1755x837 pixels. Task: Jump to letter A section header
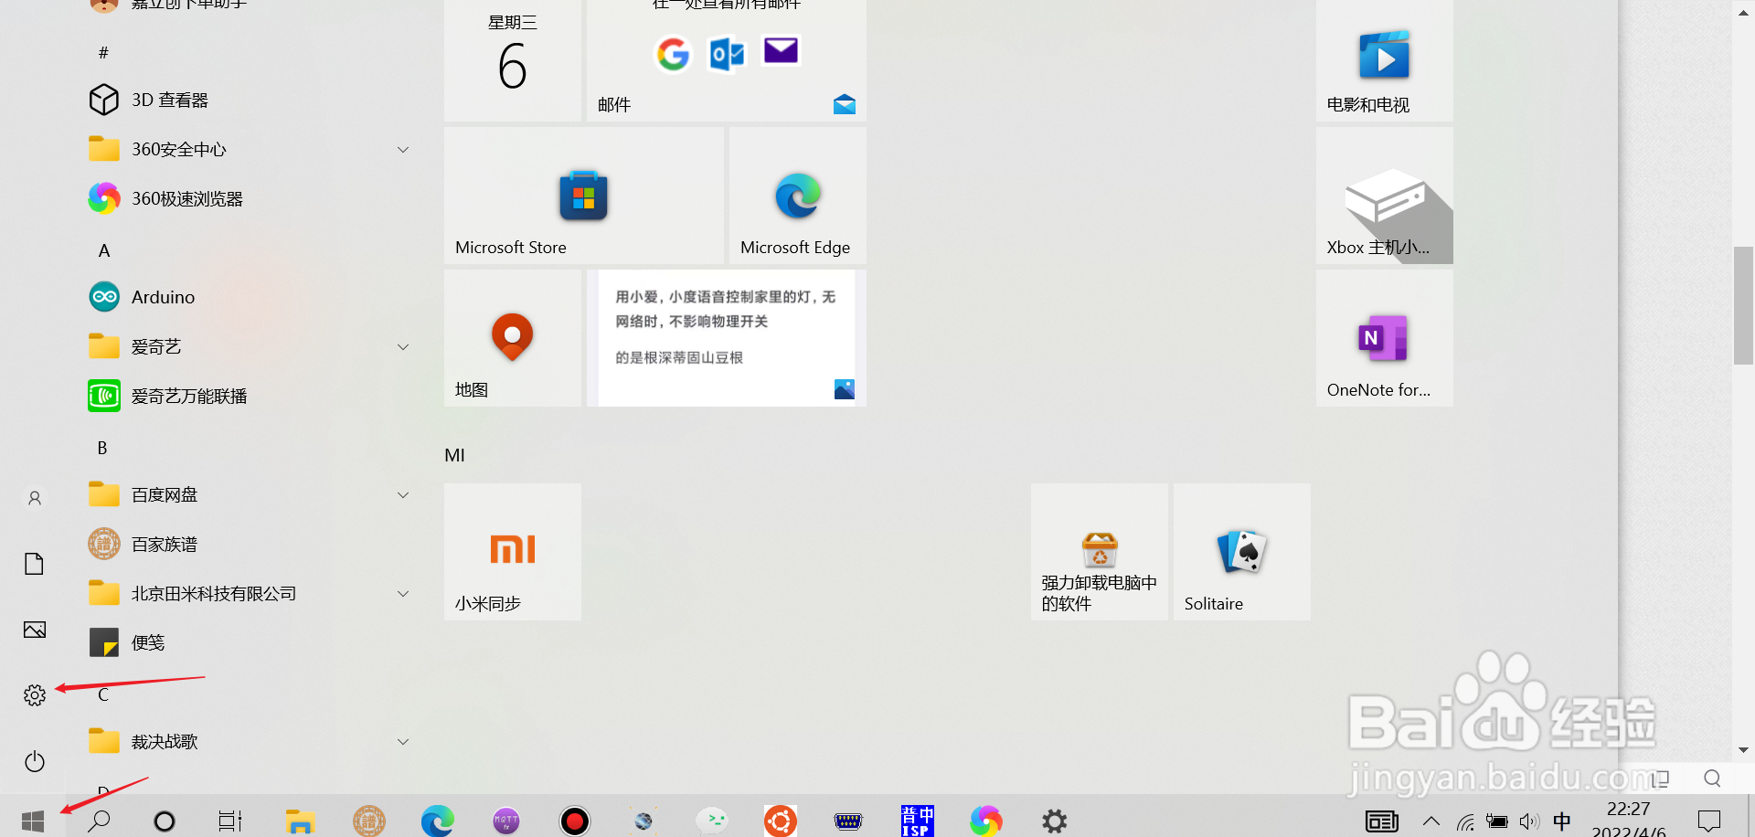[x=103, y=250]
